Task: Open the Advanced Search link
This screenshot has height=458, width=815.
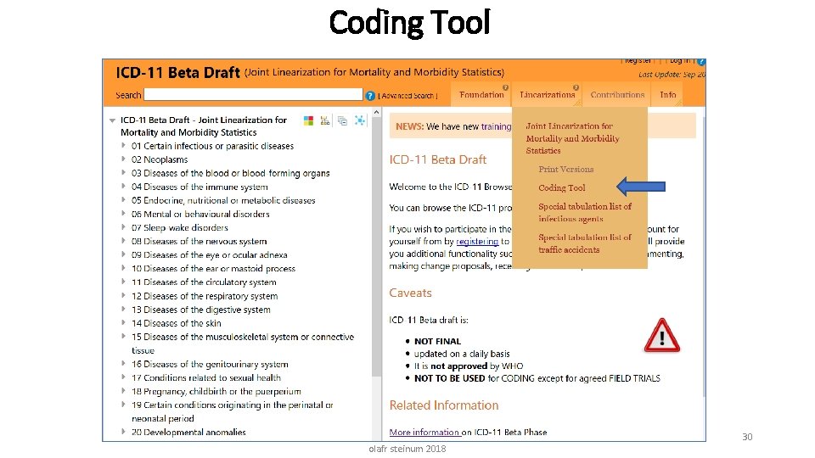Action: pyautogui.click(x=408, y=96)
